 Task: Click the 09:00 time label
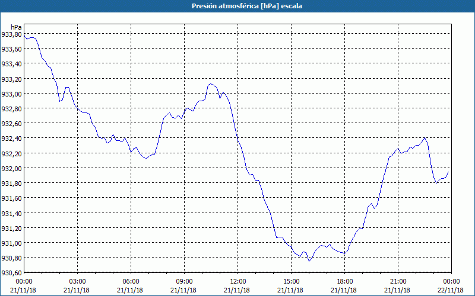[184, 282]
